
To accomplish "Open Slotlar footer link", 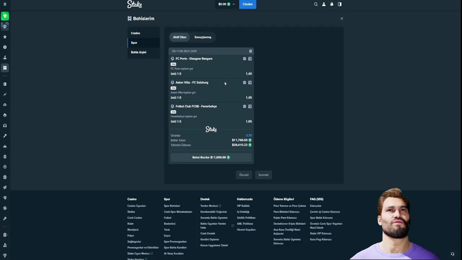I will click(x=131, y=212).
